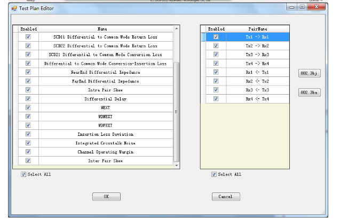
Task: Uncheck the NEXT test checkbox
Action: 28,107
